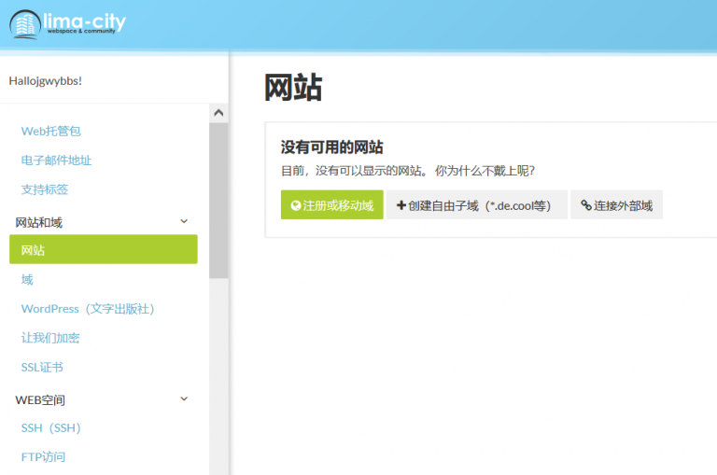Collapse the WEB空间 section chevron
The width and height of the screenshot is (717, 475).
(184, 398)
